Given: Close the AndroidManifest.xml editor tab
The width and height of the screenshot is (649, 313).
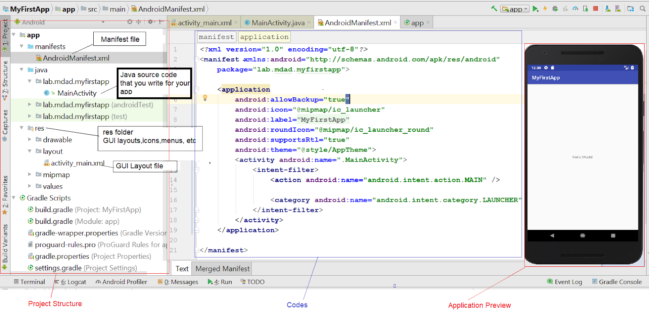Looking at the screenshot, I should [x=395, y=22].
